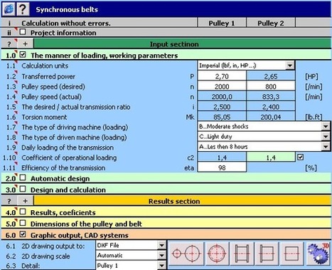Click calculated coefficient c2 blue value 1,4
This screenshot has height=270, width=332.
(222, 157)
